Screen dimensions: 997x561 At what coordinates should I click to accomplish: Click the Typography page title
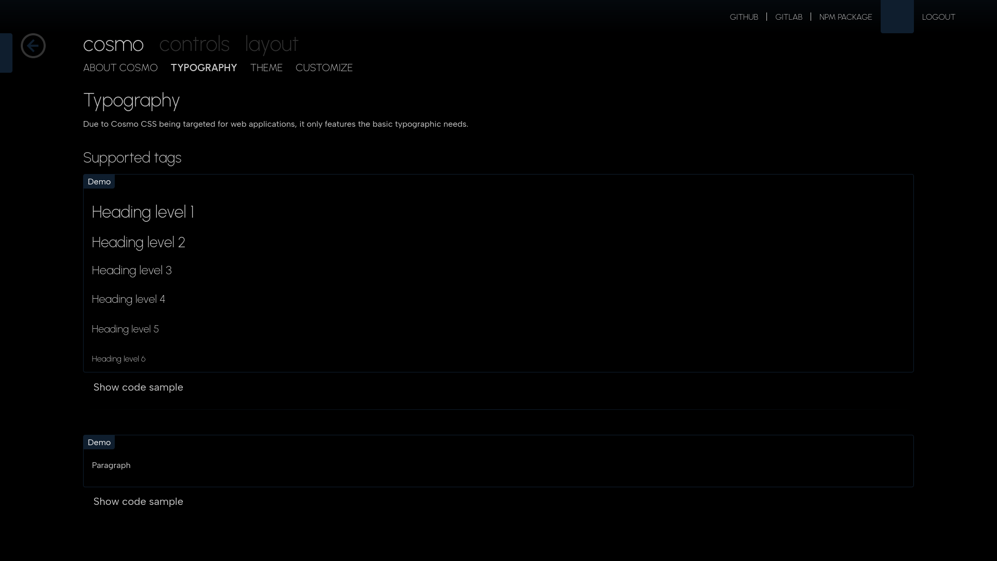[x=131, y=100]
